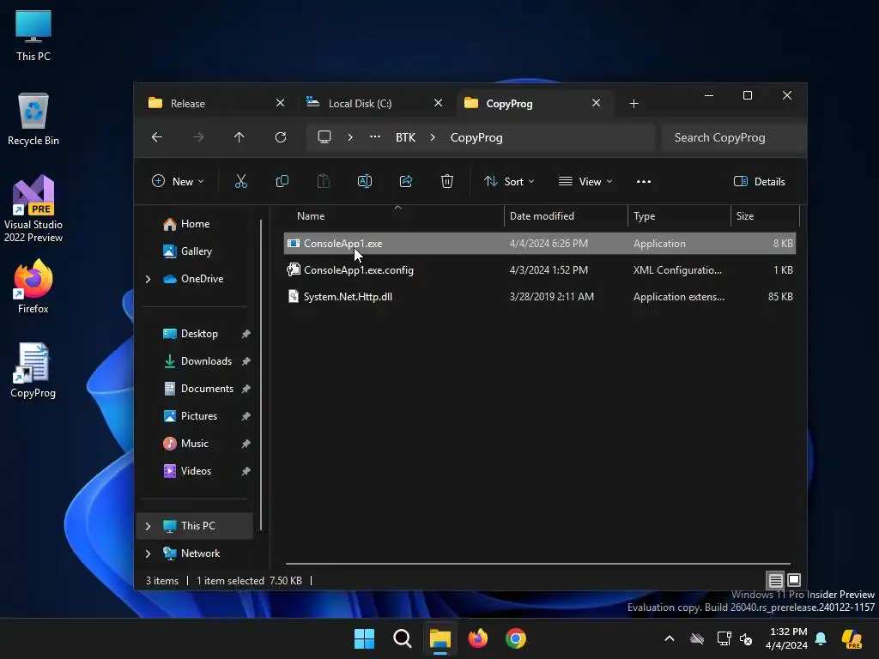
Task: Toggle the Details pane
Action: coord(760,182)
